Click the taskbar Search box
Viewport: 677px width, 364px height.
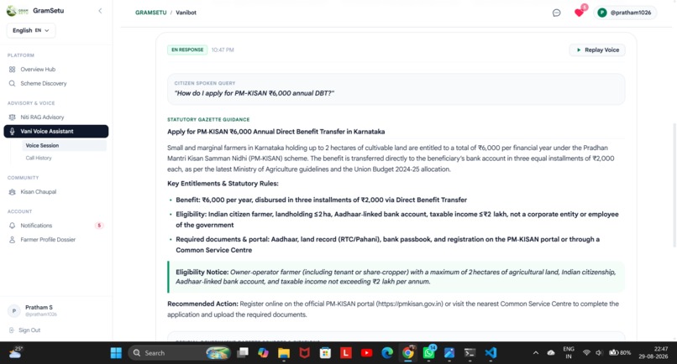pos(179,353)
